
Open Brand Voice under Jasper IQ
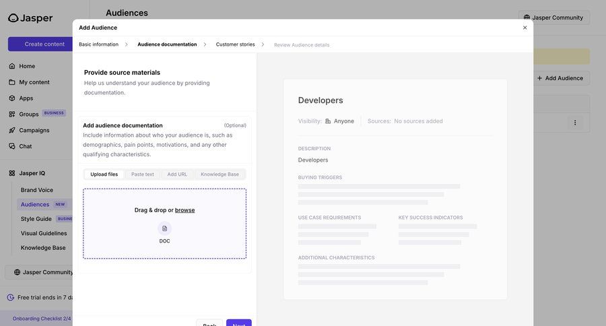(37, 190)
